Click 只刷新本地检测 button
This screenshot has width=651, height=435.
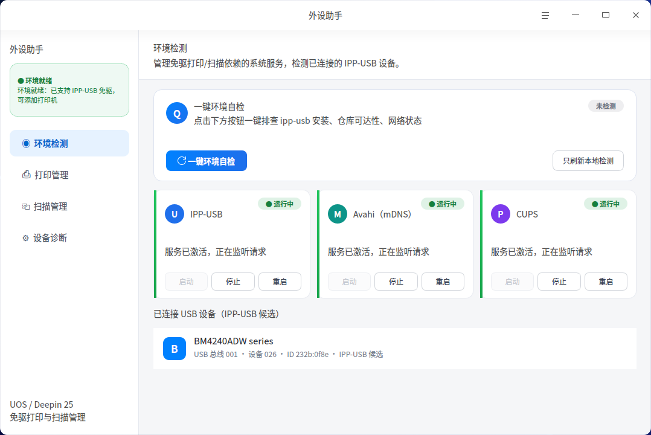(588, 161)
